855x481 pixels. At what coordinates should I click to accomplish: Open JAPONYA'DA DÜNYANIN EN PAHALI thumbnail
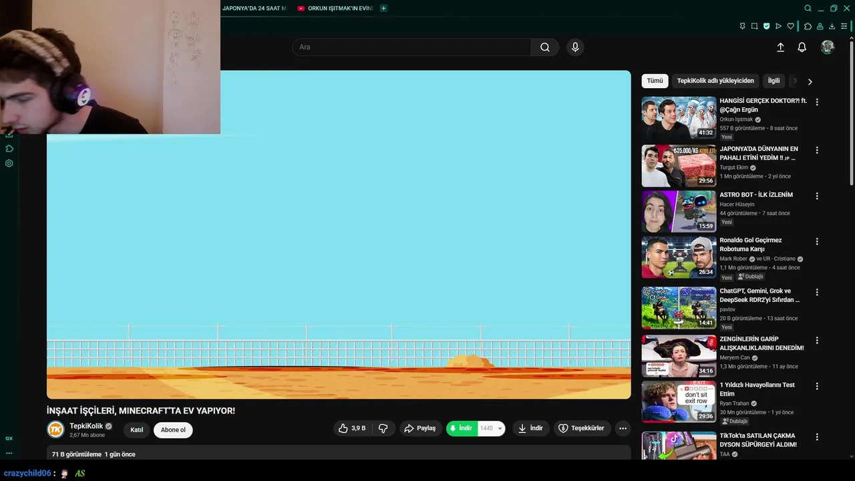(679, 166)
